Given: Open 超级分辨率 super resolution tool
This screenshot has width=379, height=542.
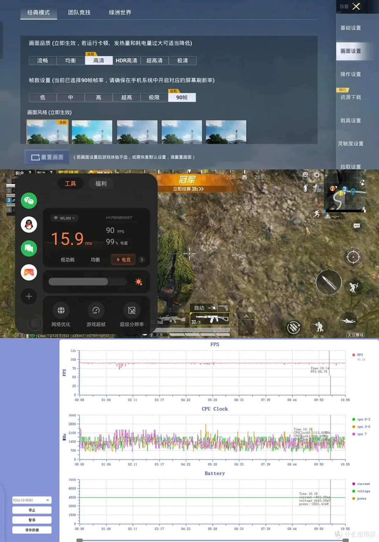Looking at the screenshot, I should [x=132, y=314].
